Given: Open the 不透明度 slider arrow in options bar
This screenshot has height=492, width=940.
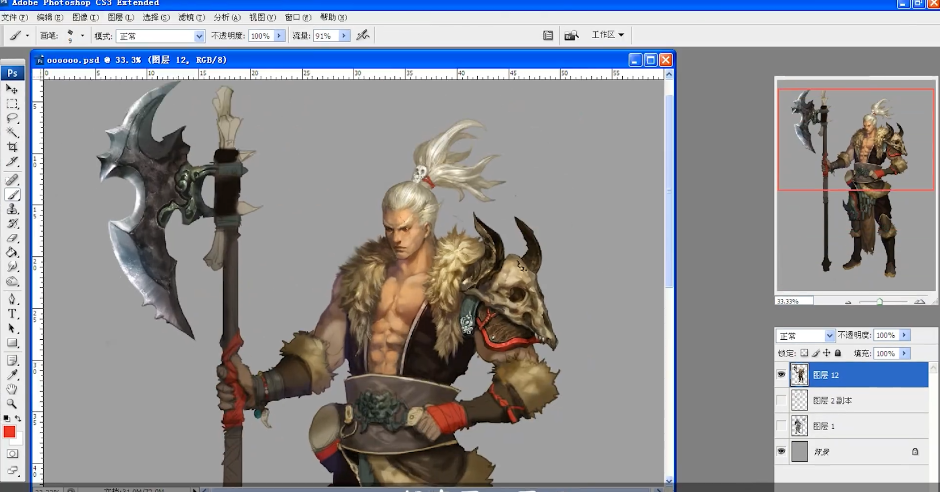Looking at the screenshot, I should 279,36.
